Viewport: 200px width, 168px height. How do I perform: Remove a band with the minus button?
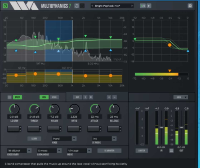[x=115, y=97]
